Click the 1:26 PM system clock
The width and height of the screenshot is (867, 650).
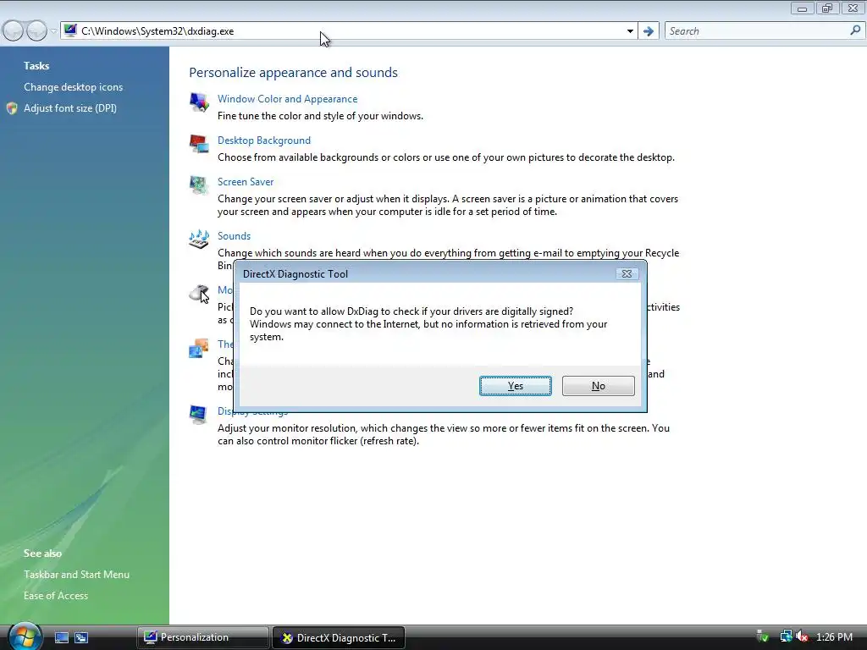(x=834, y=637)
